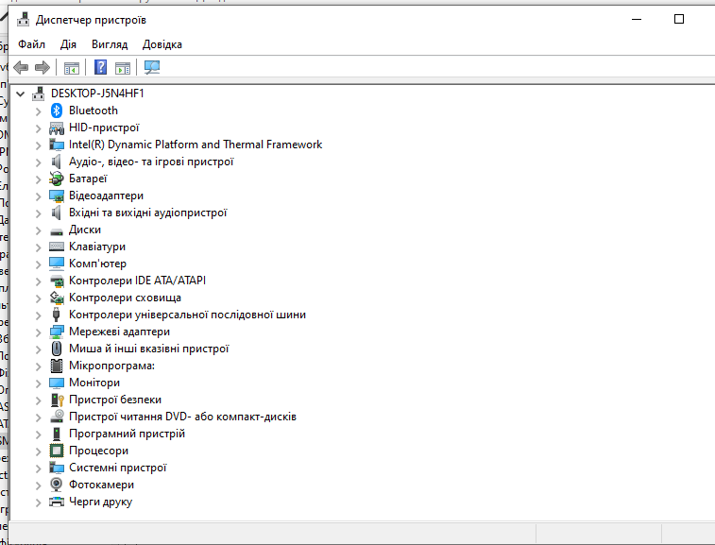Select the Клавіатури label
Viewport: 715px width, 545px height.
tap(97, 247)
